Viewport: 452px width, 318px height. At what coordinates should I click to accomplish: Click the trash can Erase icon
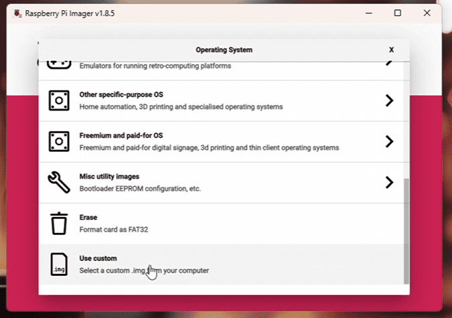click(59, 223)
